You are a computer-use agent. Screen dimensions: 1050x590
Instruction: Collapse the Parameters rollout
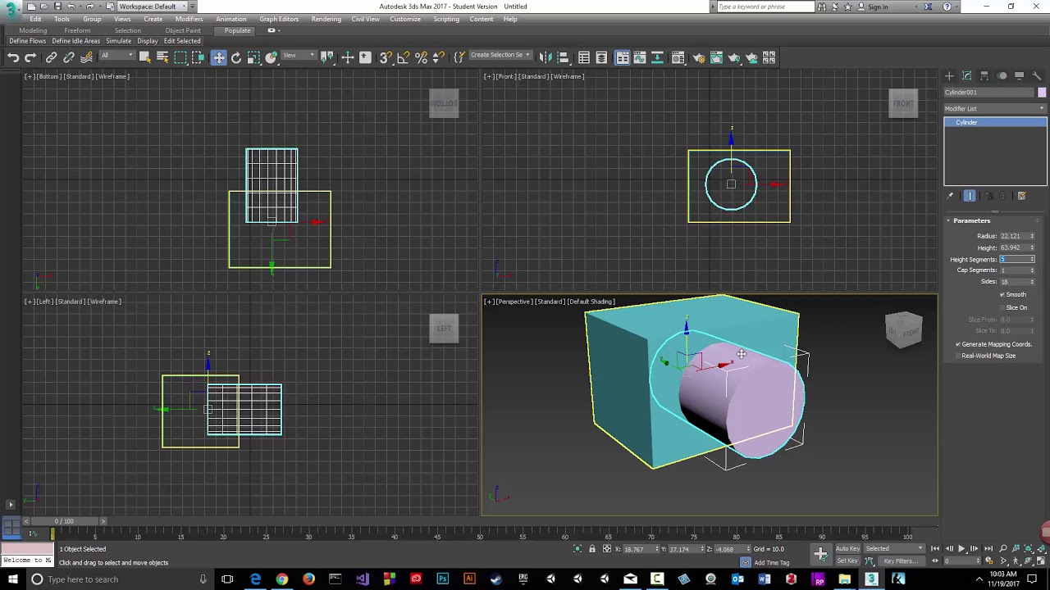971,220
